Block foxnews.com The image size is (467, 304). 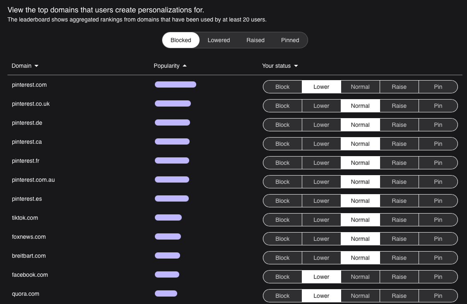(282, 239)
